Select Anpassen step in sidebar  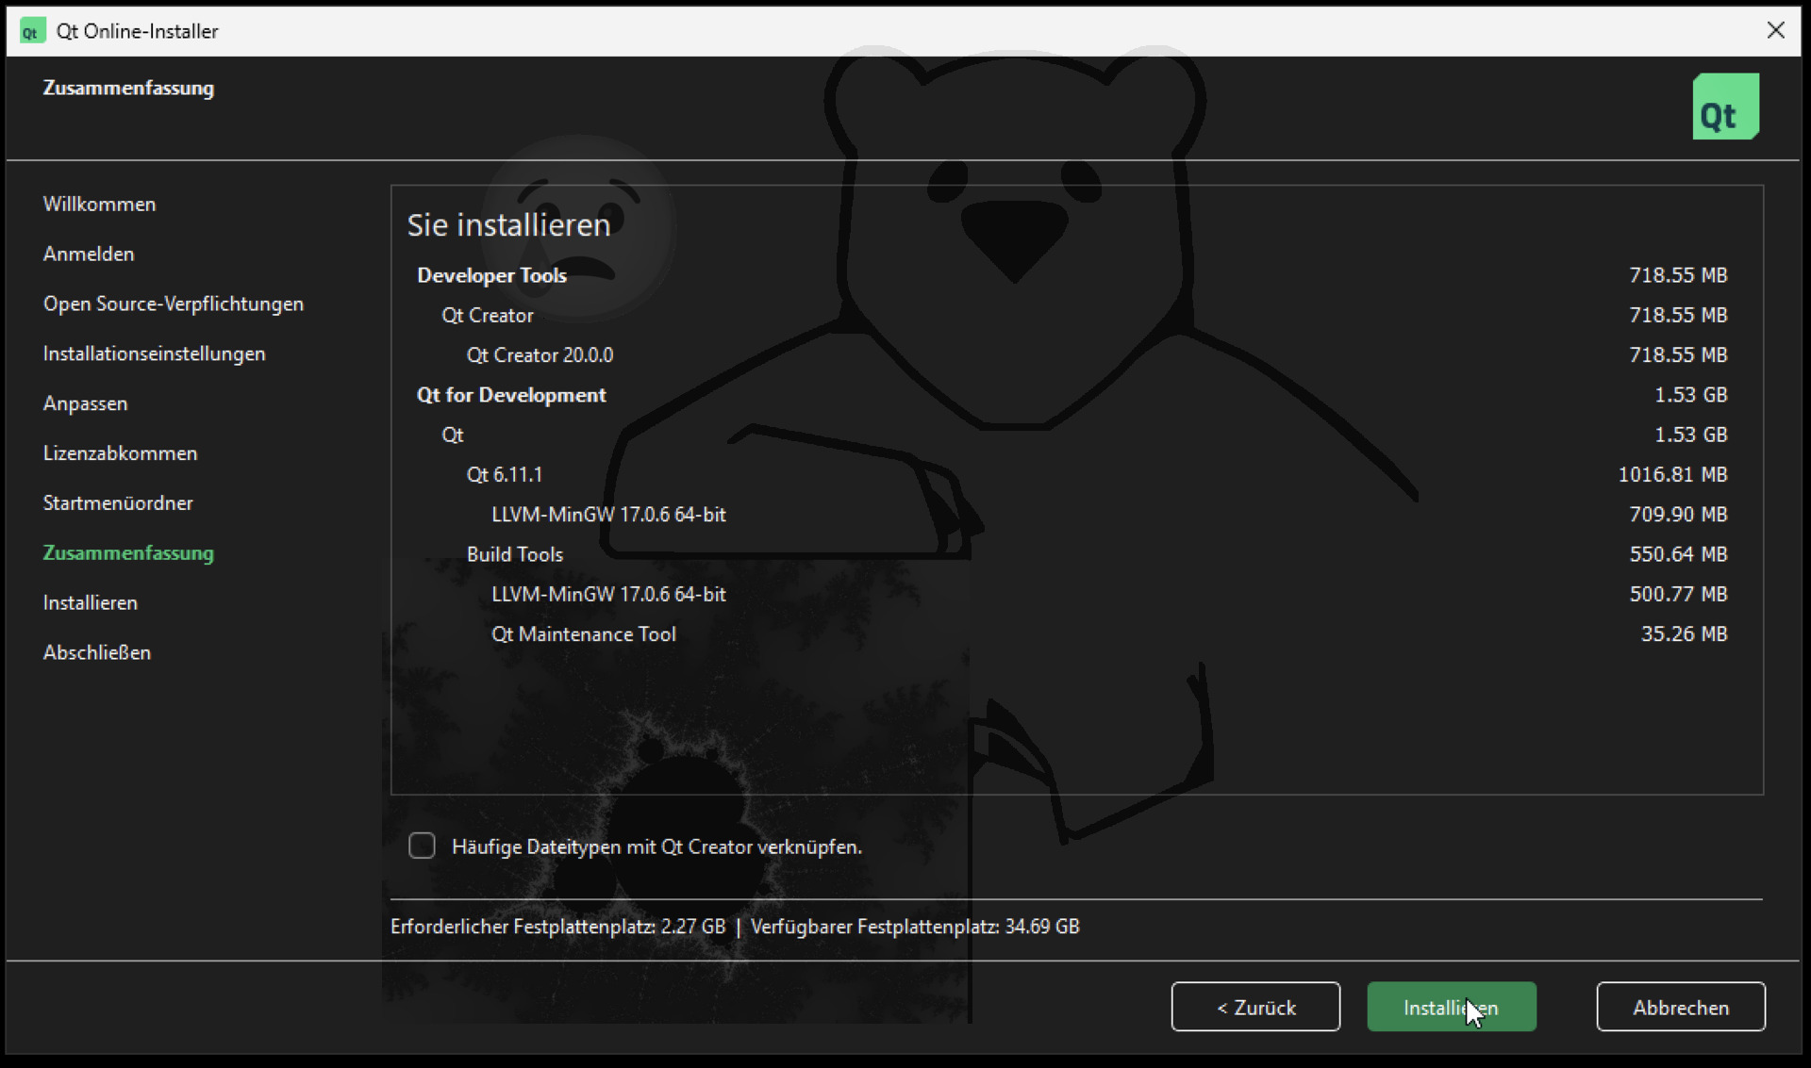(85, 403)
